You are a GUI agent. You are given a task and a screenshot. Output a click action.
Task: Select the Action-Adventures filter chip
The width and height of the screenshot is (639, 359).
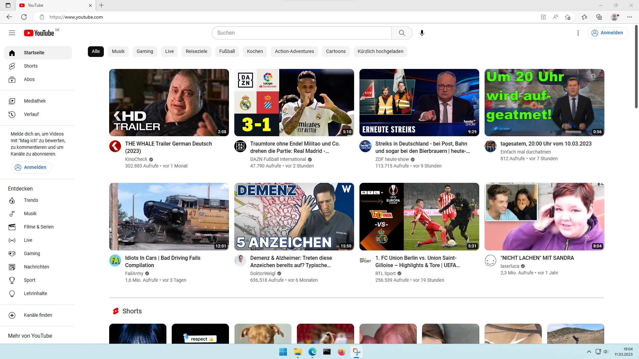pyautogui.click(x=295, y=51)
